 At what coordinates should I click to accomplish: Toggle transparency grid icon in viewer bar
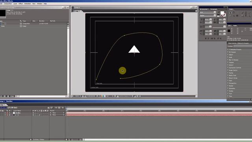click(x=118, y=96)
